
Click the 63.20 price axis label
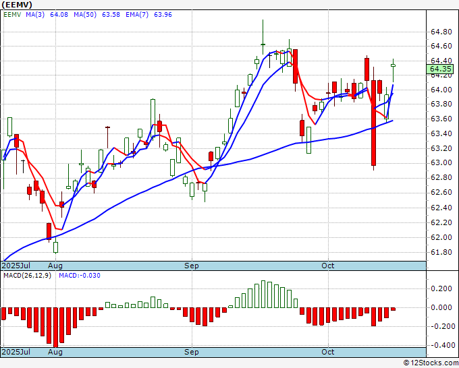[441, 148]
